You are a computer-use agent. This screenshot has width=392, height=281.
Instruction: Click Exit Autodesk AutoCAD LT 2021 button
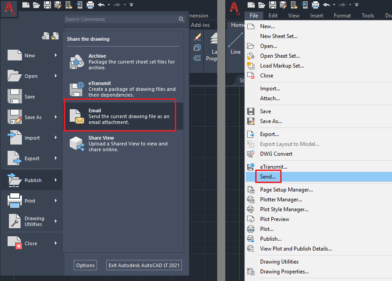[144, 265]
